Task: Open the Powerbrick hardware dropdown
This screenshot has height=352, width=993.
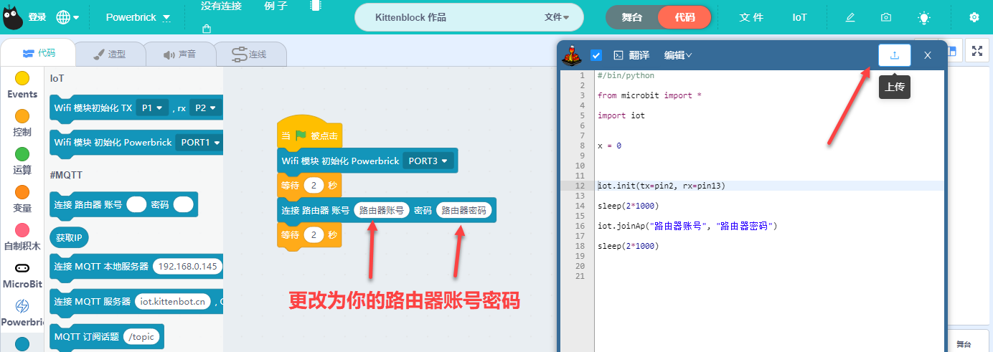Action: point(138,17)
